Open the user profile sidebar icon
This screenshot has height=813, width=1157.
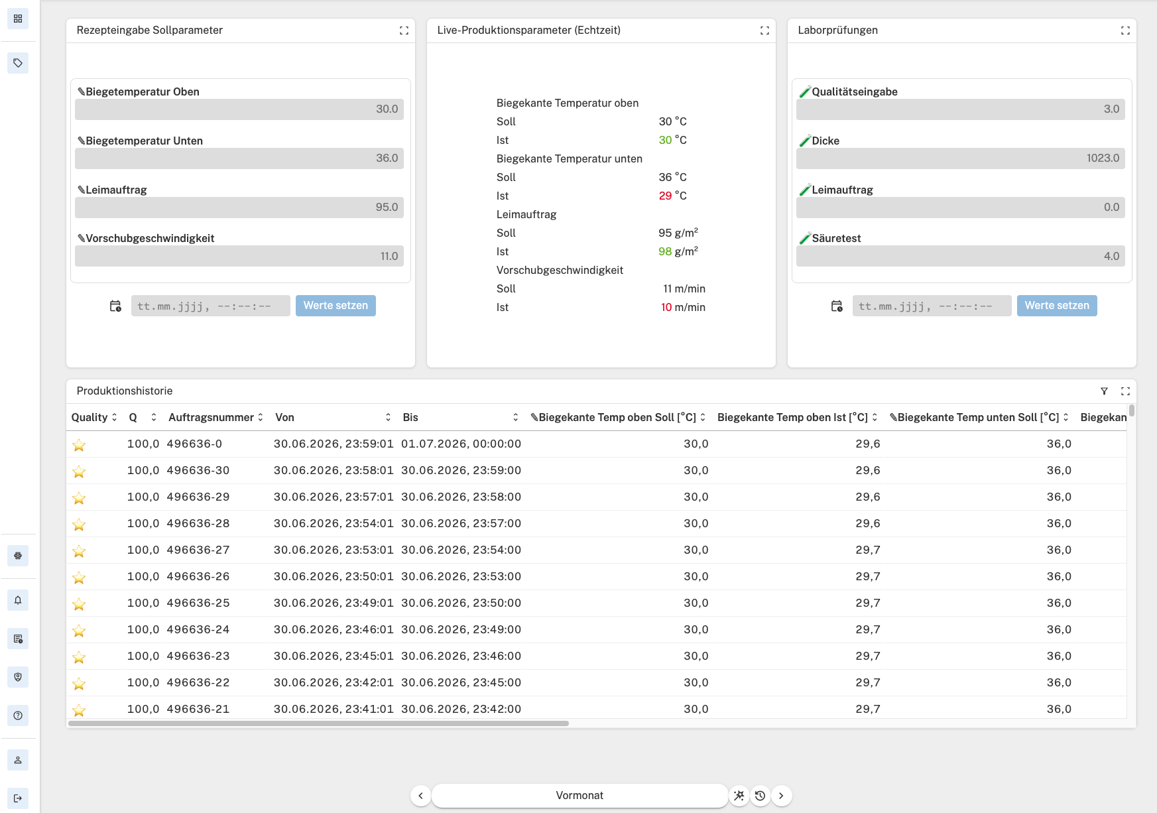(18, 760)
